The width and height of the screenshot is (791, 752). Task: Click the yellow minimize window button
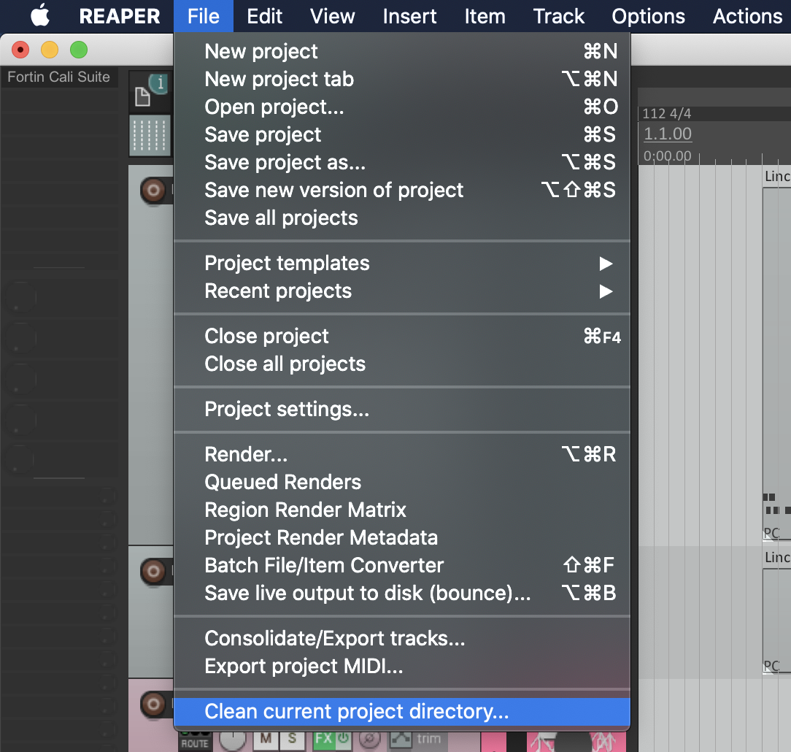tap(50, 50)
